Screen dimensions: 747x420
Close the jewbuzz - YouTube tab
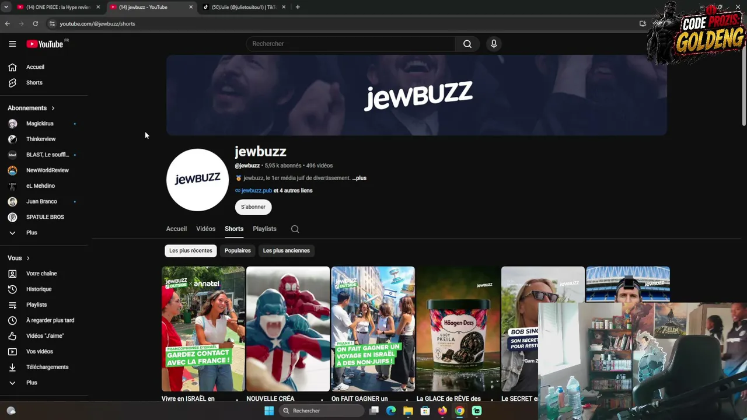click(191, 7)
